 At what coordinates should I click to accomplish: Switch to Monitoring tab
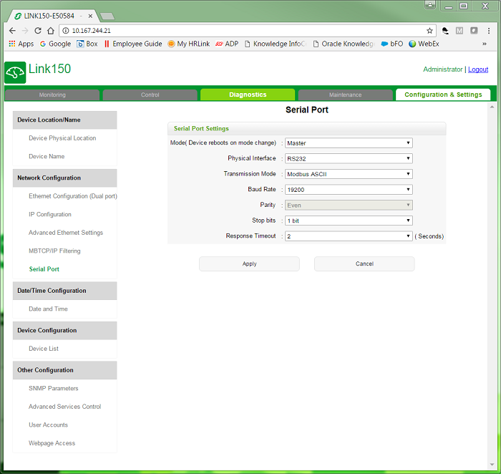[52, 95]
